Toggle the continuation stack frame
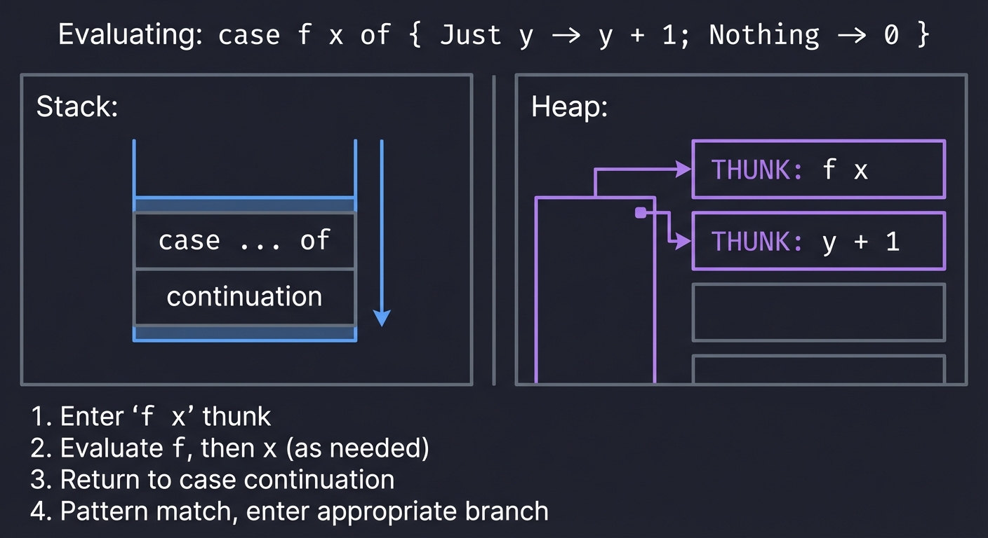This screenshot has height=538, width=988. (244, 296)
